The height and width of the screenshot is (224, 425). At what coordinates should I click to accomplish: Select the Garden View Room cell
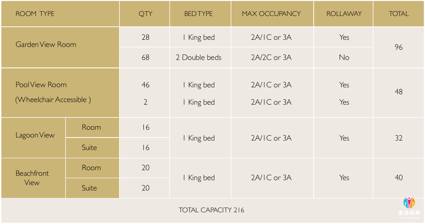[x=60, y=47]
